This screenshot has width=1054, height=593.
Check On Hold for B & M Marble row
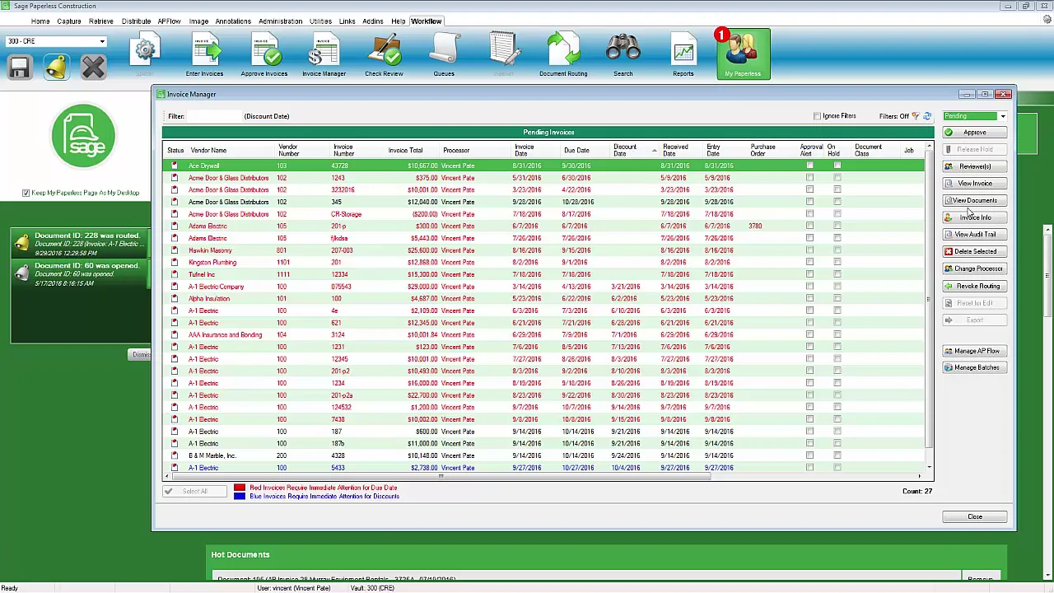(837, 455)
